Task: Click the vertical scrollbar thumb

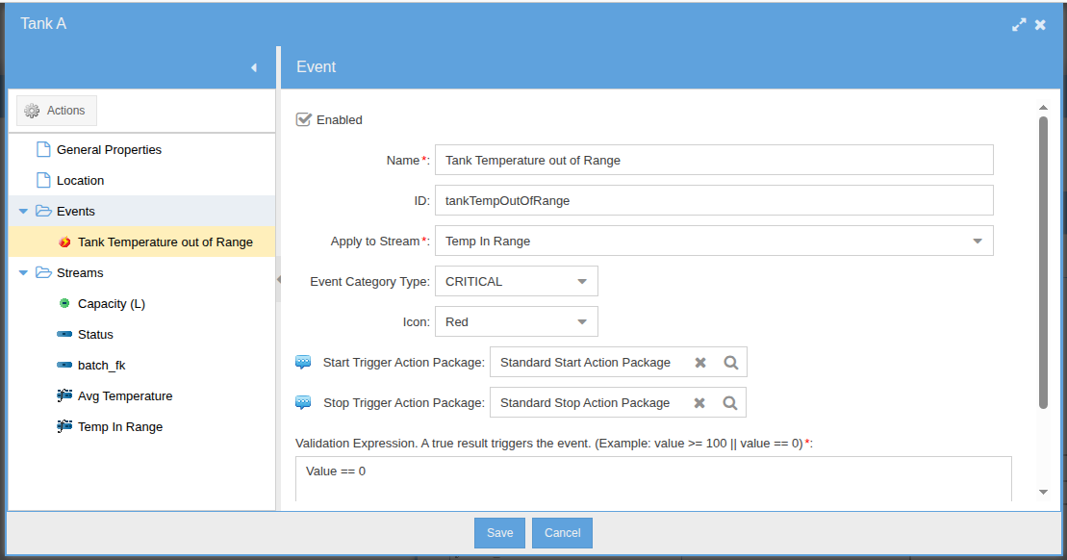Action: click(x=1043, y=263)
